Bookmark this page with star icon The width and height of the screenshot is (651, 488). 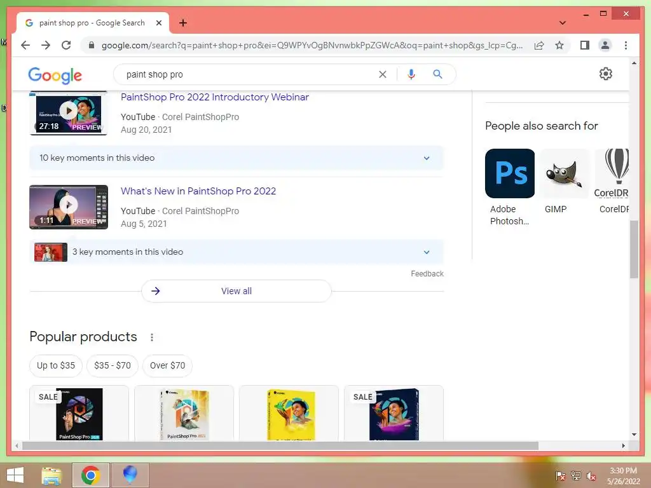[559, 45]
